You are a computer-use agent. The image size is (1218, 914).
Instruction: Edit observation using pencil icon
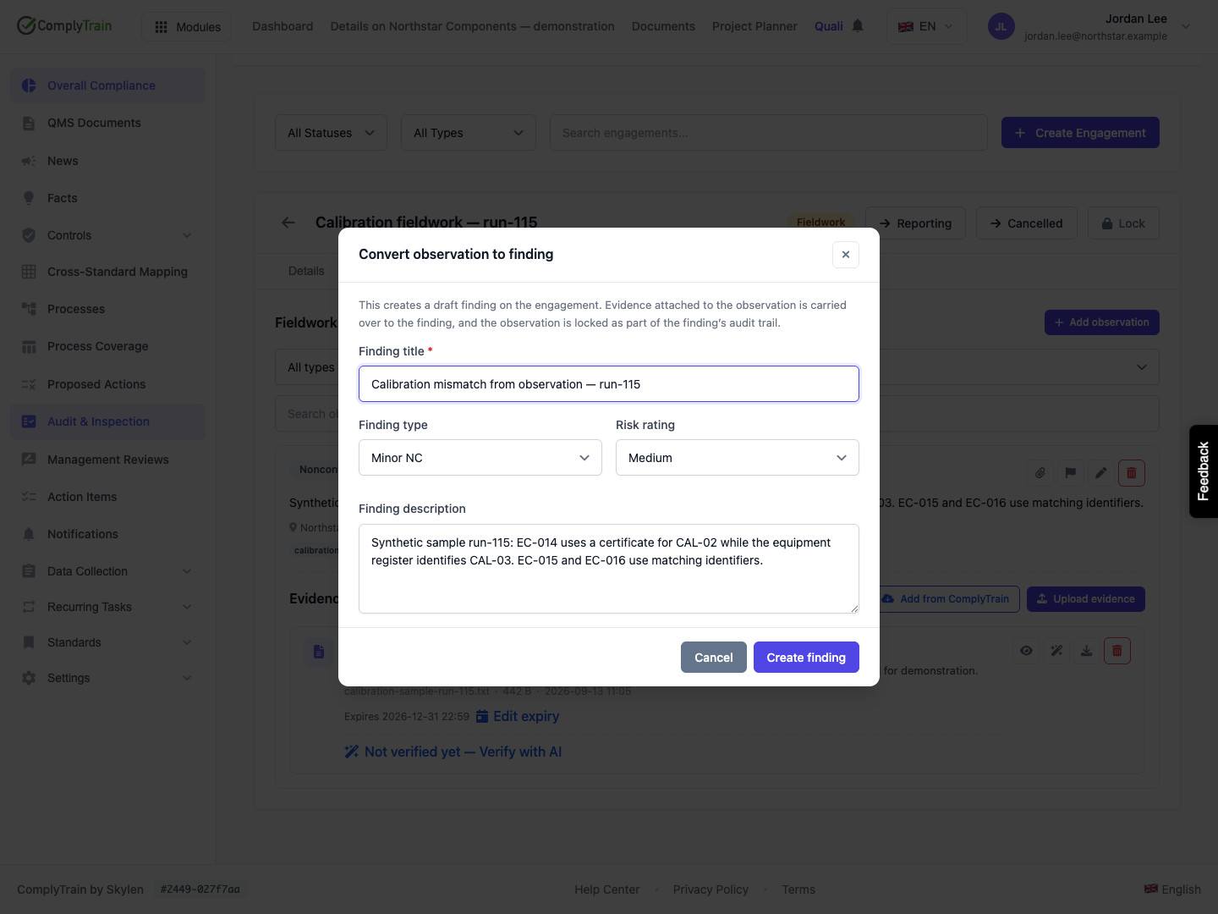click(1101, 473)
